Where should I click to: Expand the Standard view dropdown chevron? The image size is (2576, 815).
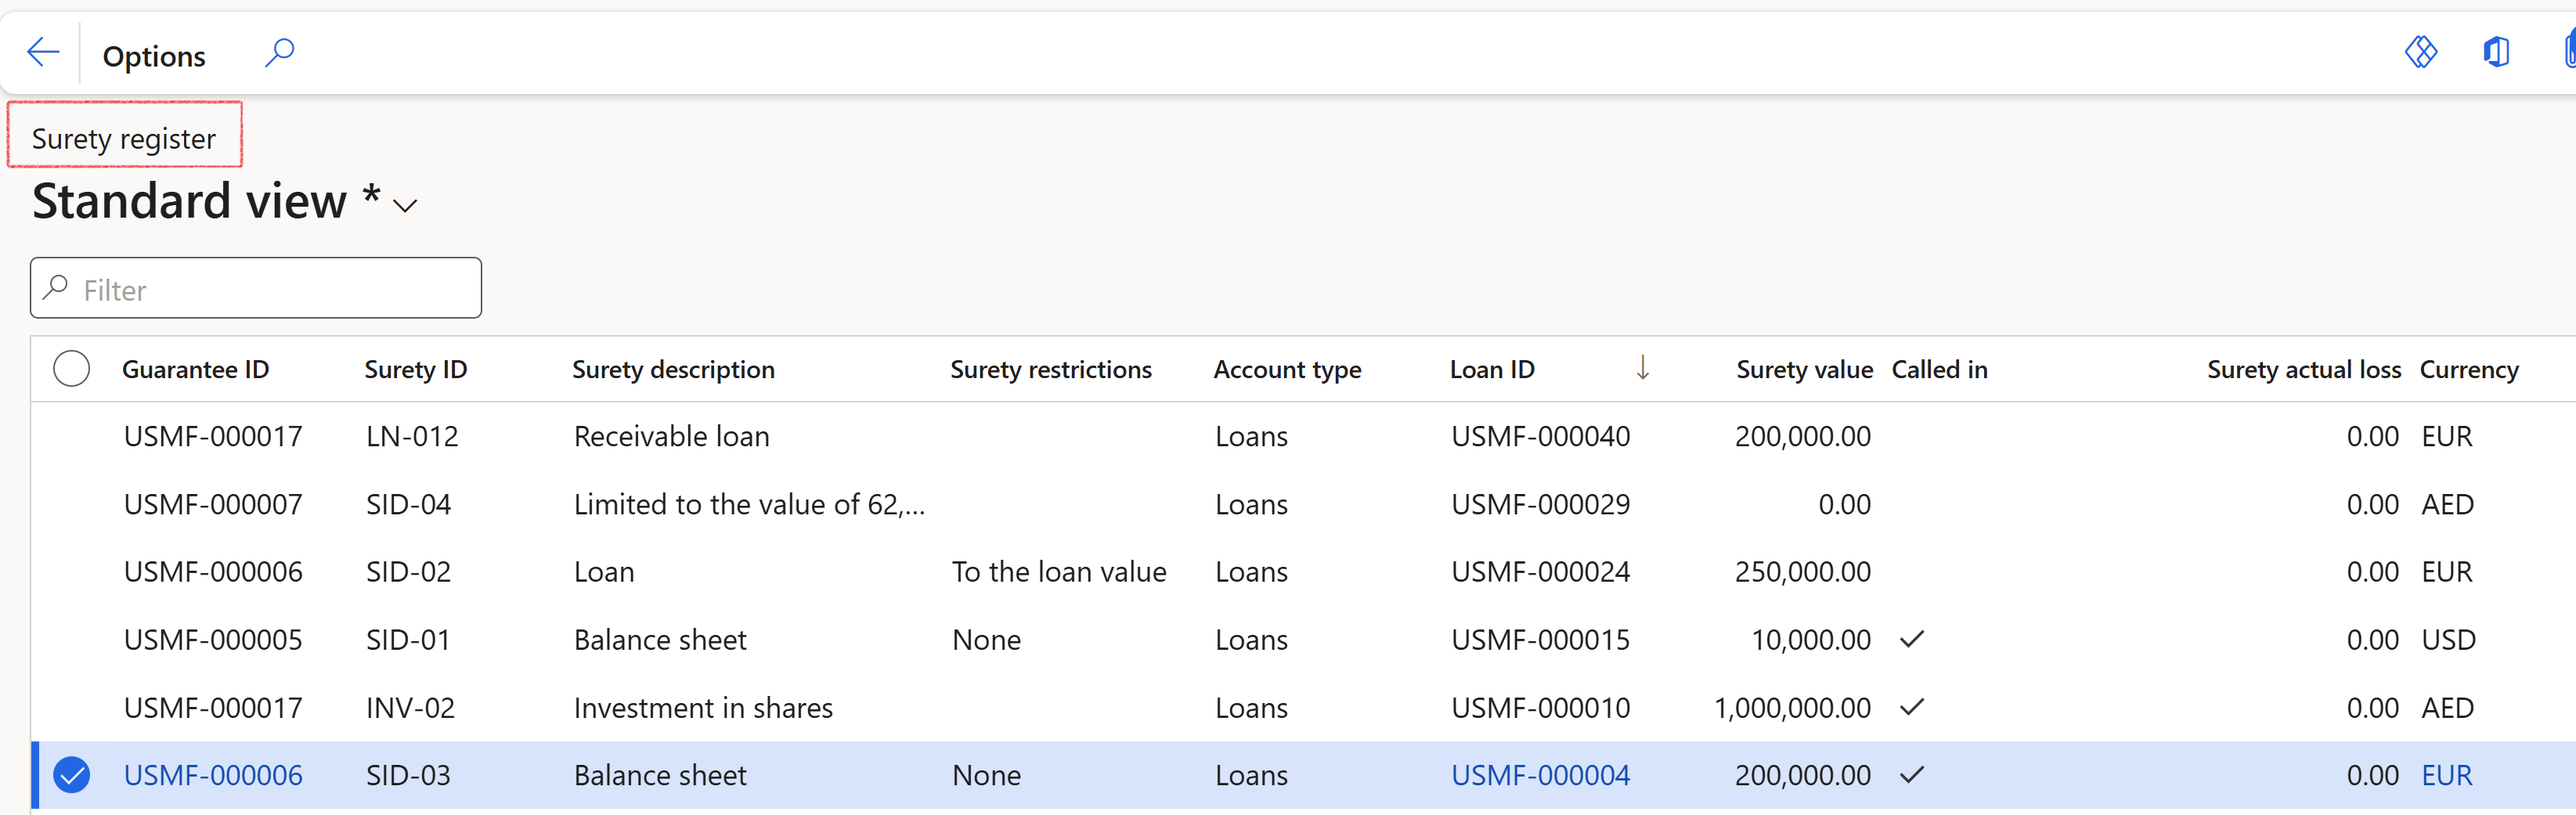click(x=405, y=206)
